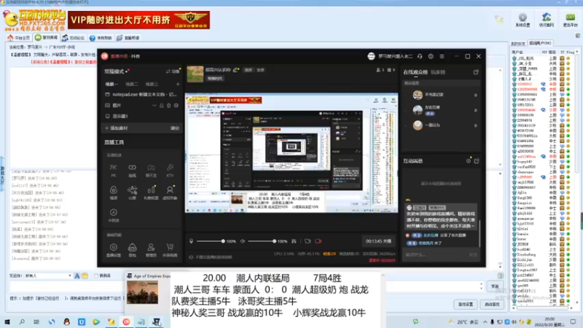
Task: Open the 福袋 lucky bag tool
Action: tap(114, 192)
